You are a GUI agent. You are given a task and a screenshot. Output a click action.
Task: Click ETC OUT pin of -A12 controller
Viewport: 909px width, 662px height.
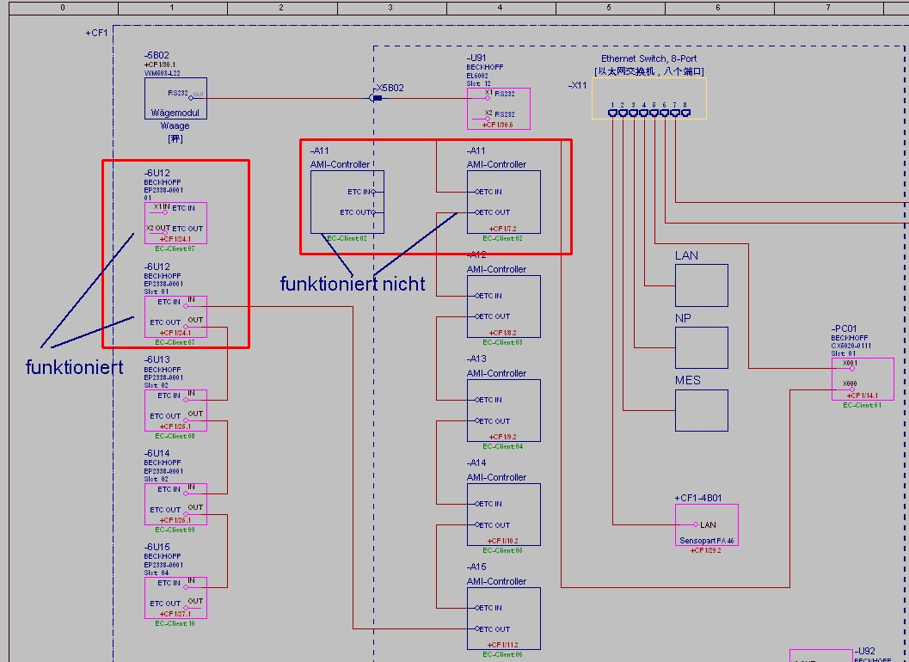pos(477,316)
